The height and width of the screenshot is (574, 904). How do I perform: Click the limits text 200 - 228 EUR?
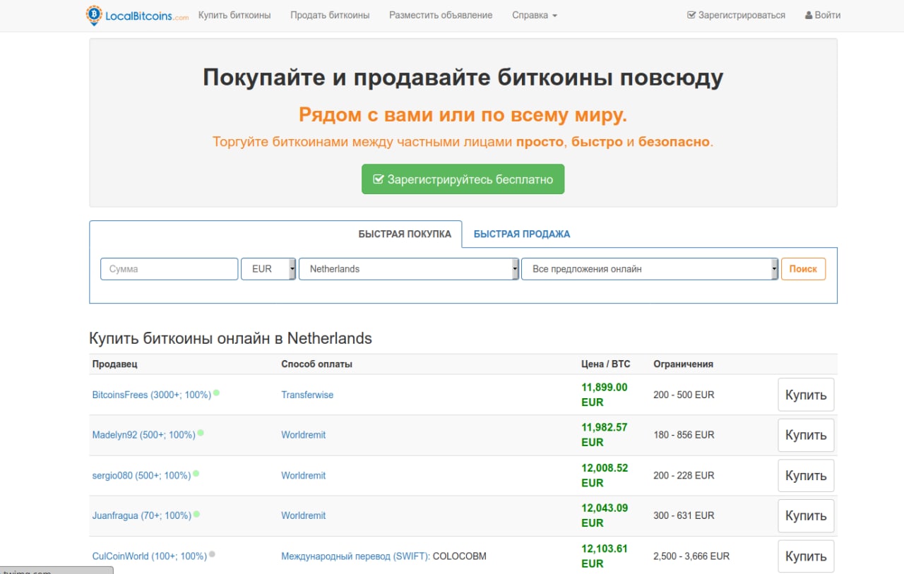coord(684,476)
